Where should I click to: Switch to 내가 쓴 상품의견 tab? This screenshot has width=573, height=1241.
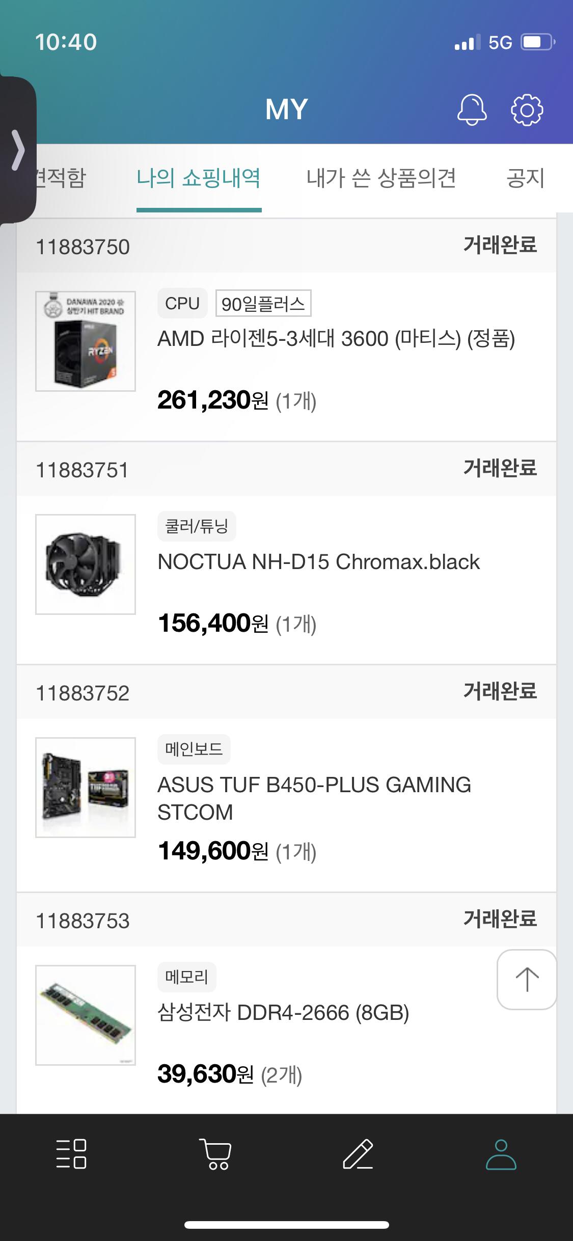pos(381,178)
